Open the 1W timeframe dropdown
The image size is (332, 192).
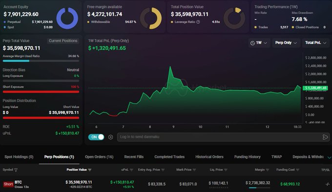pos(259,43)
